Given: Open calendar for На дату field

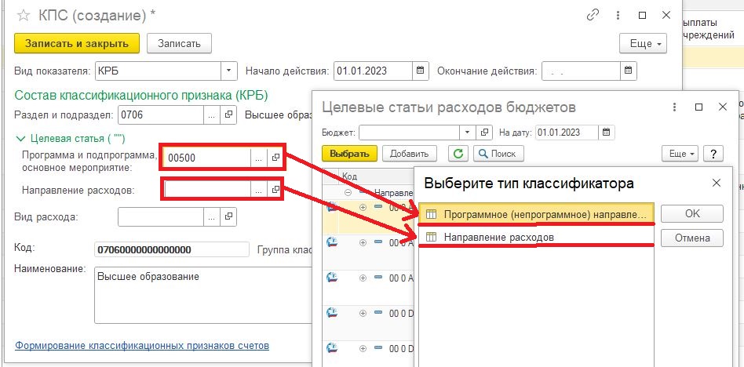Looking at the screenshot, I should click(607, 133).
